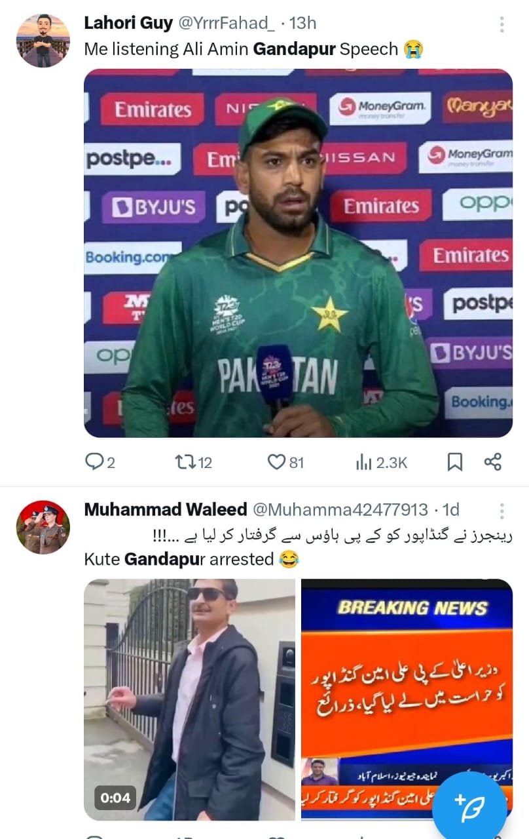
Task: Open Muhammad Waleed display name link
Action: pyautogui.click(x=166, y=509)
